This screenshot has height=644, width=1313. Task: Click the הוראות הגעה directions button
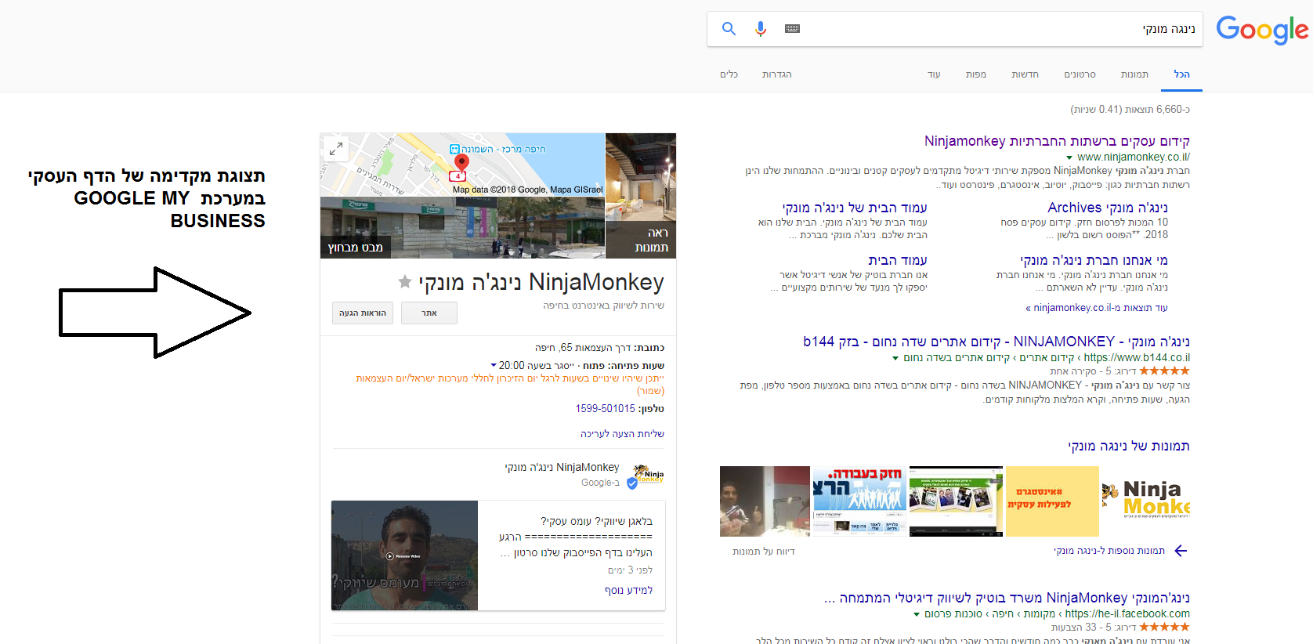pyautogui.click(x=363, y=313)
